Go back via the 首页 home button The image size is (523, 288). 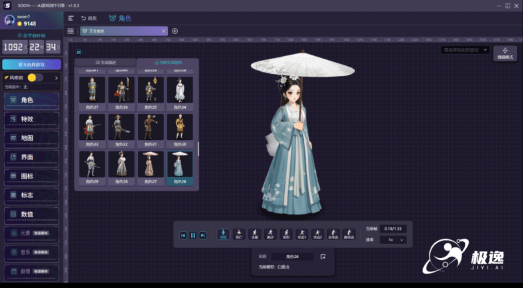click(89, 18)
